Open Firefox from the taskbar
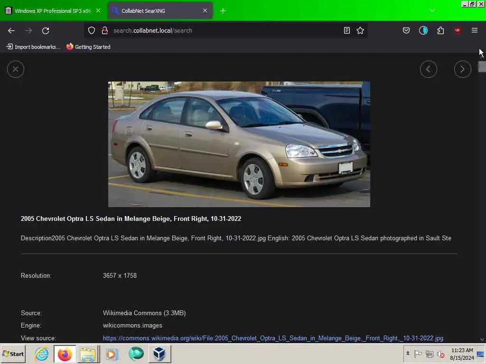The image size is (486, 364). [x=65, y=354]
